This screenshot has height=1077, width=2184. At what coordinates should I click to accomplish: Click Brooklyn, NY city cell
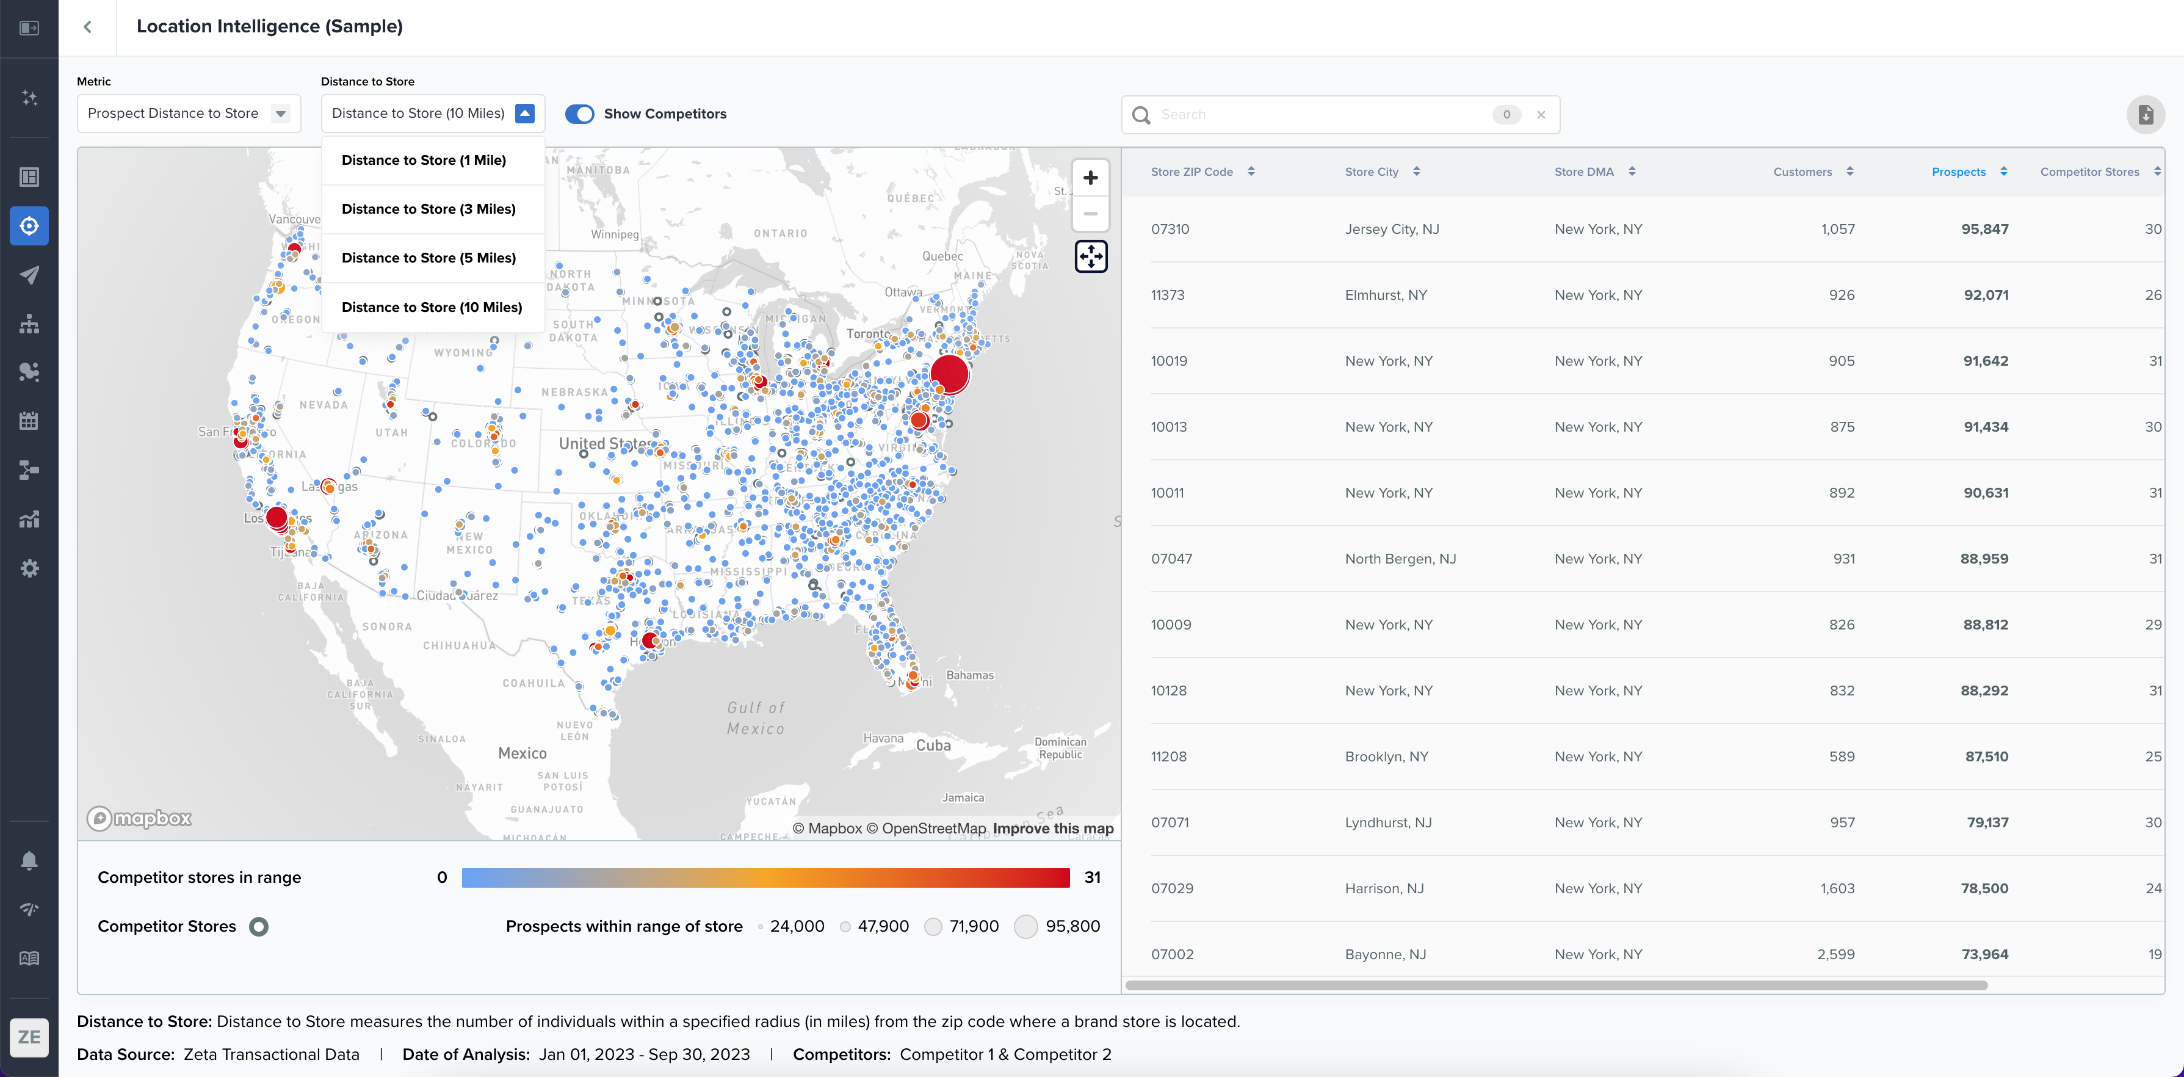[x=1386, y=756]
